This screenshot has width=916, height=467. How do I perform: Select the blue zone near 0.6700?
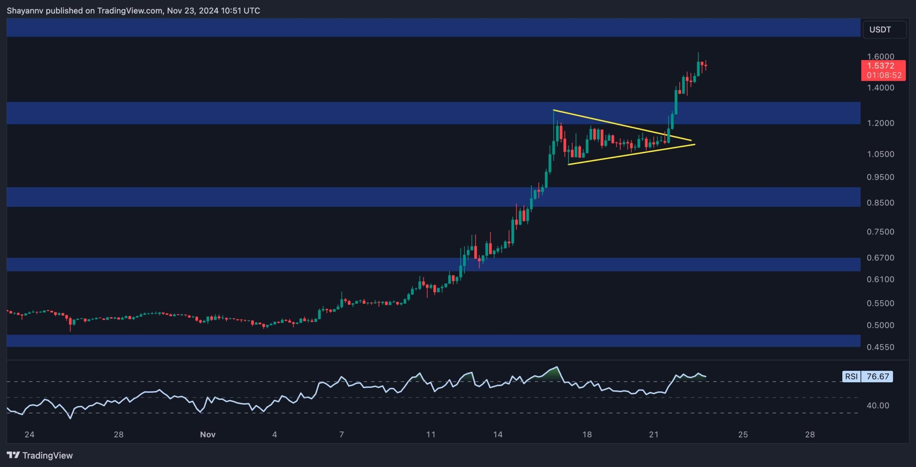433,264
